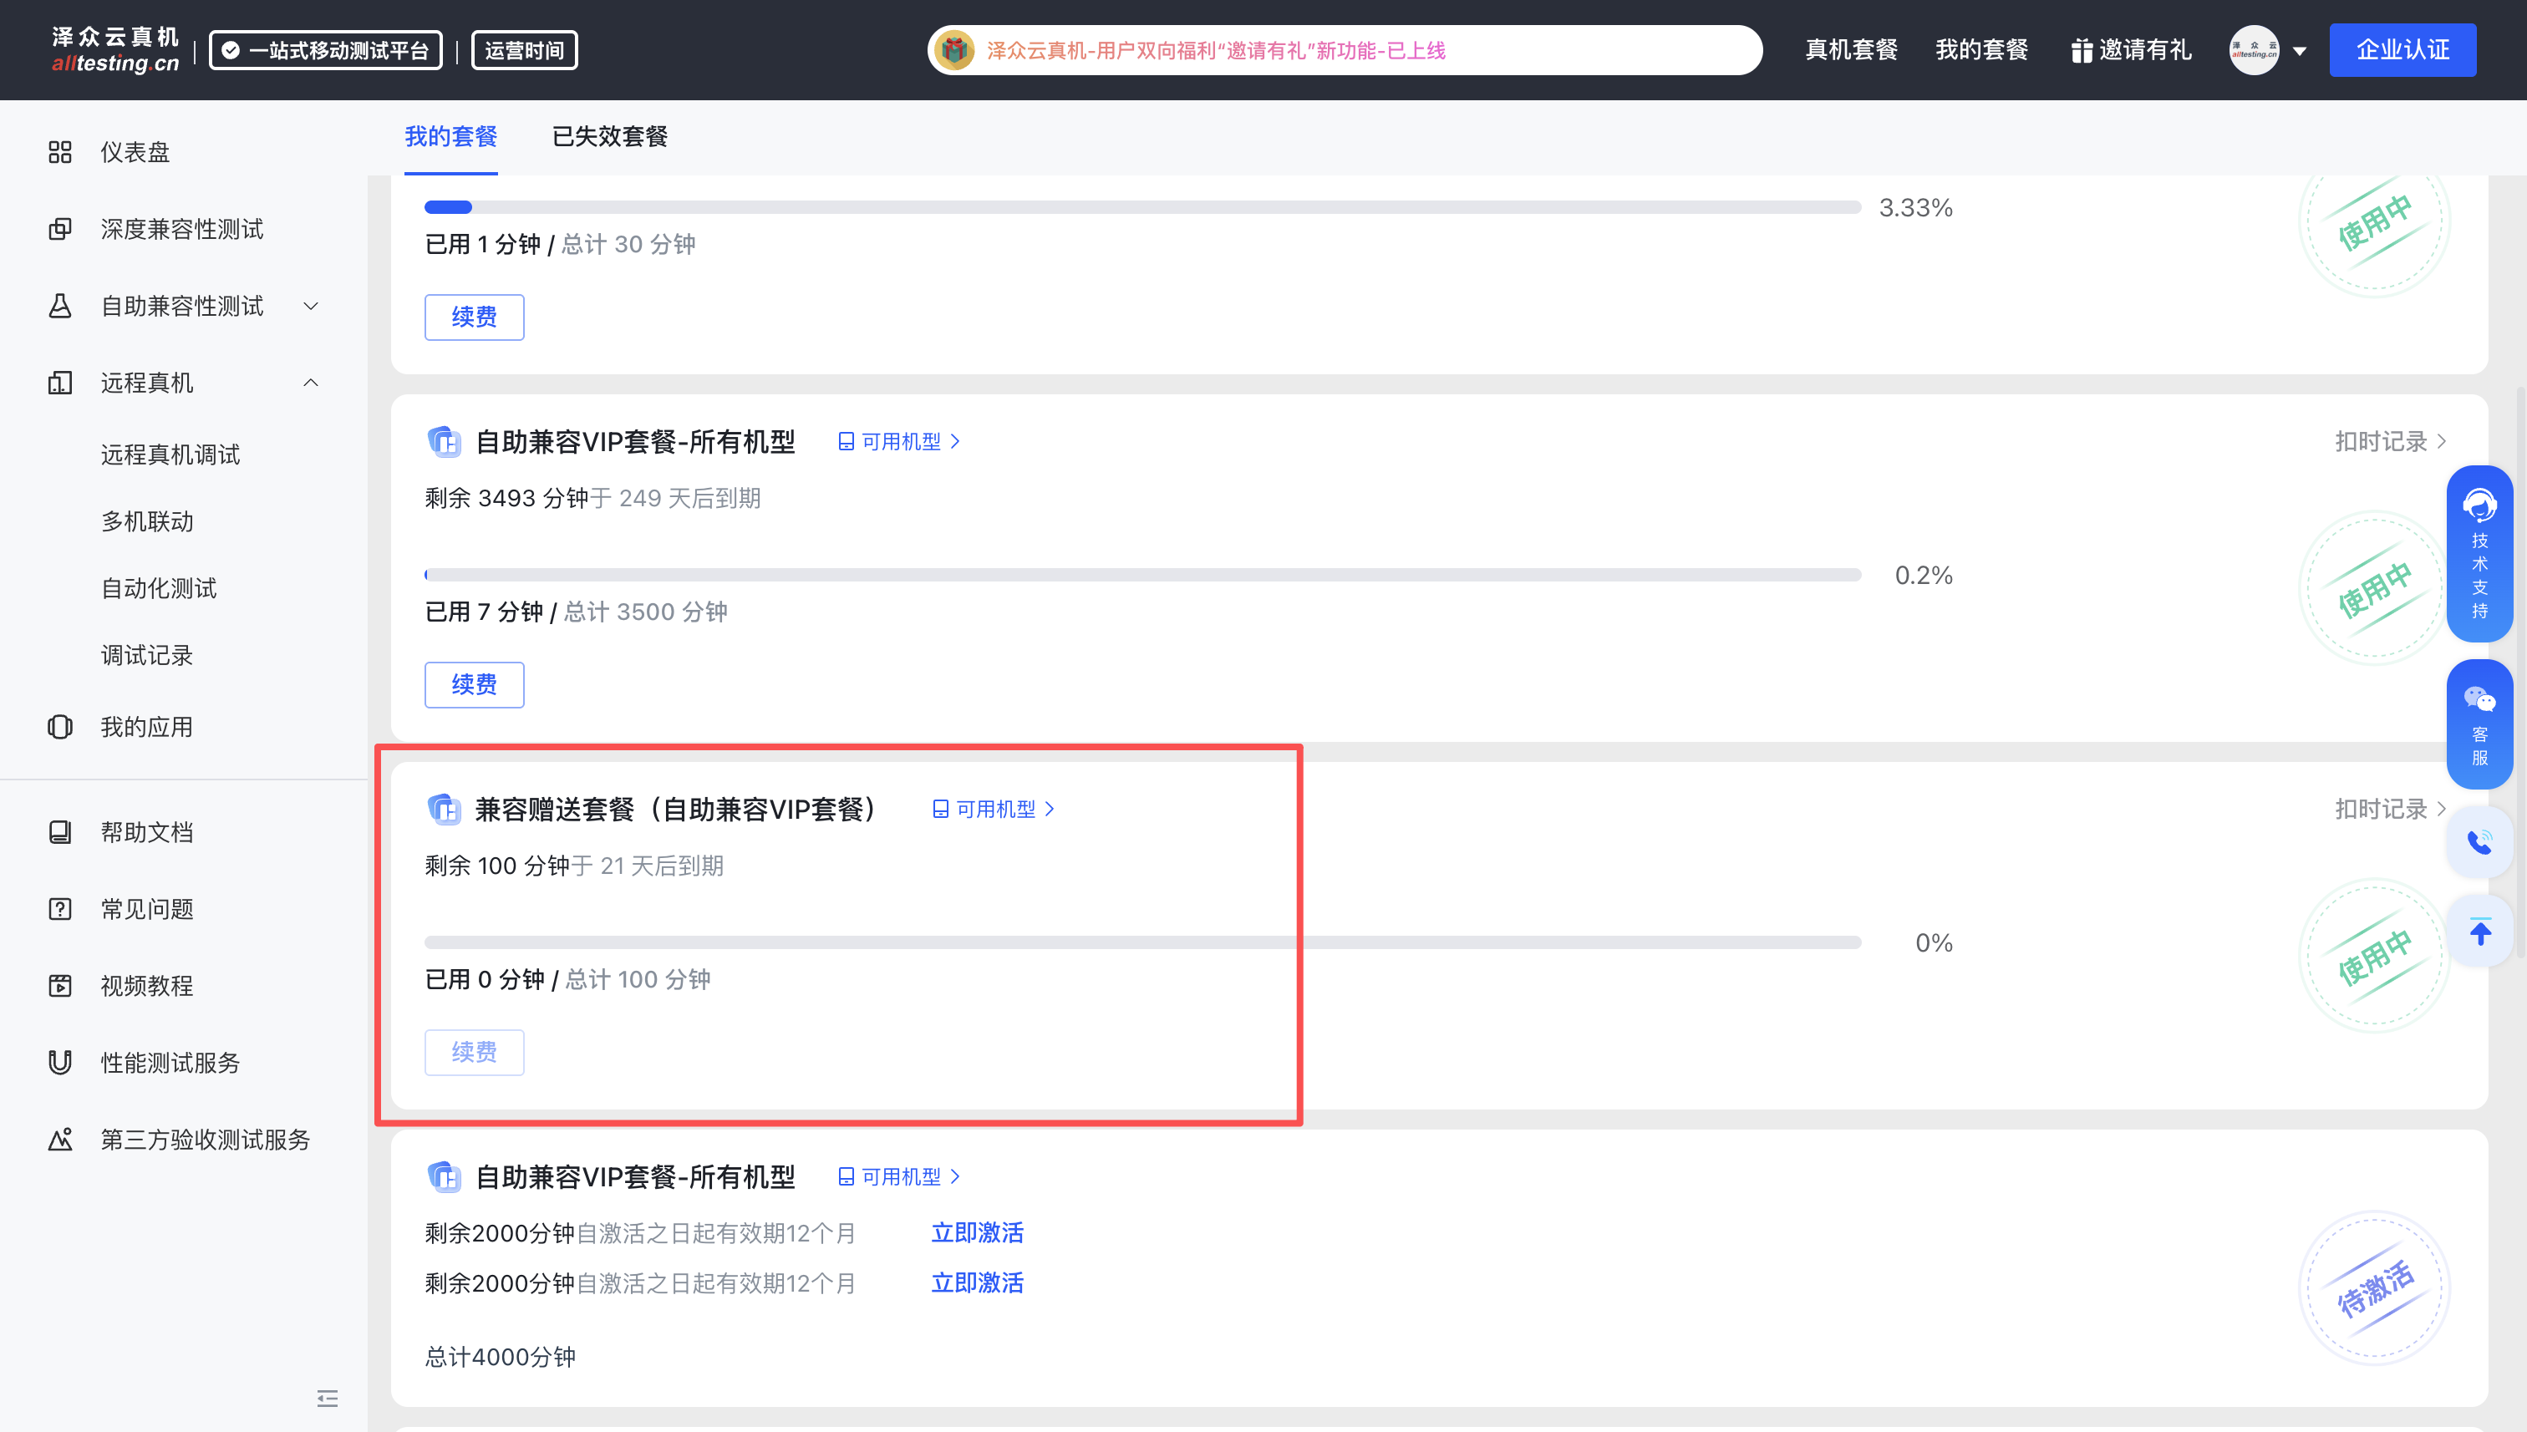Open the user avatar dropdown arrow
The height and width of the screenshot is (1432, 2527).
tap(2300, 51)
